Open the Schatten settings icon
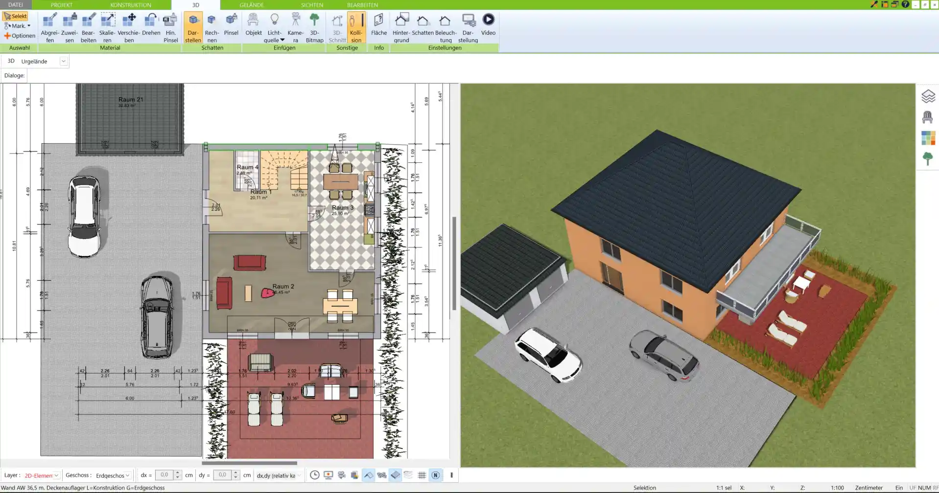 (423, 24)
